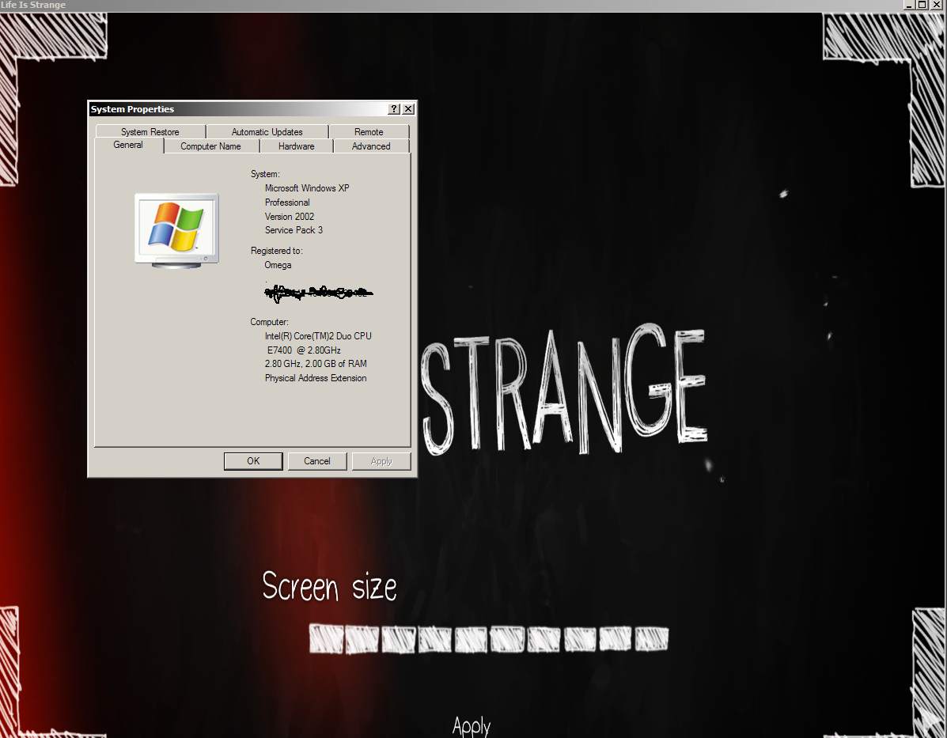
Task: Click the "Version 2002" text
Action: tap(290, 216)
